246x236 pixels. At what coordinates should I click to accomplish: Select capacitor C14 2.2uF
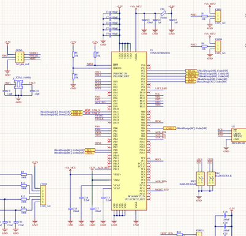pos(81,198)
